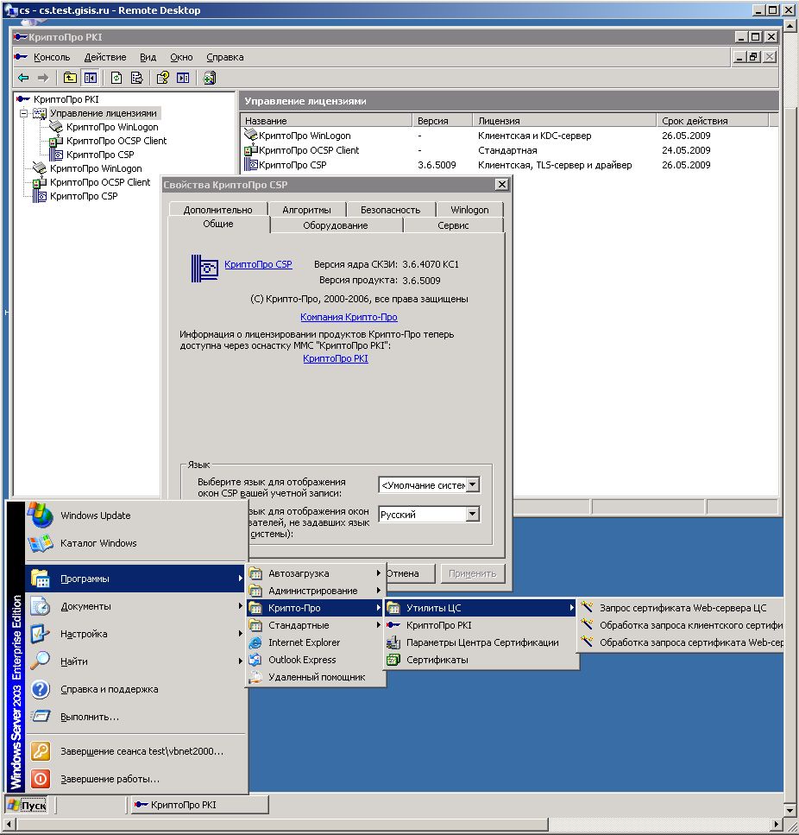The width and height of the screenshot is (799, 835).
Task: Click the Выполнить run icon
Action: point(41,717)
